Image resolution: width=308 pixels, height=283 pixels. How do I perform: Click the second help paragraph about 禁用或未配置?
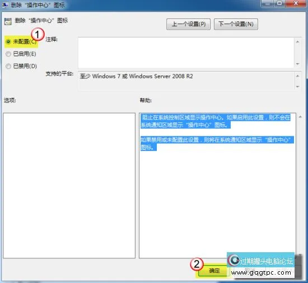217,143
